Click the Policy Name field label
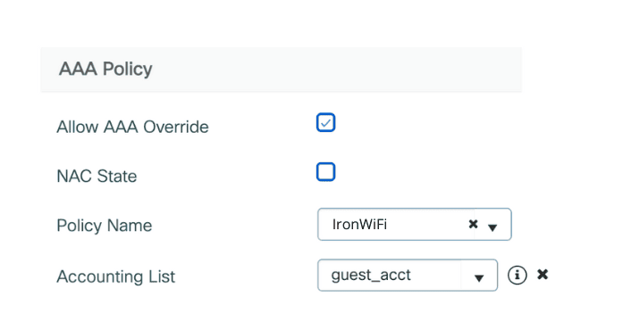This screenshot has width=623, height=330. [x=105, y=226]
